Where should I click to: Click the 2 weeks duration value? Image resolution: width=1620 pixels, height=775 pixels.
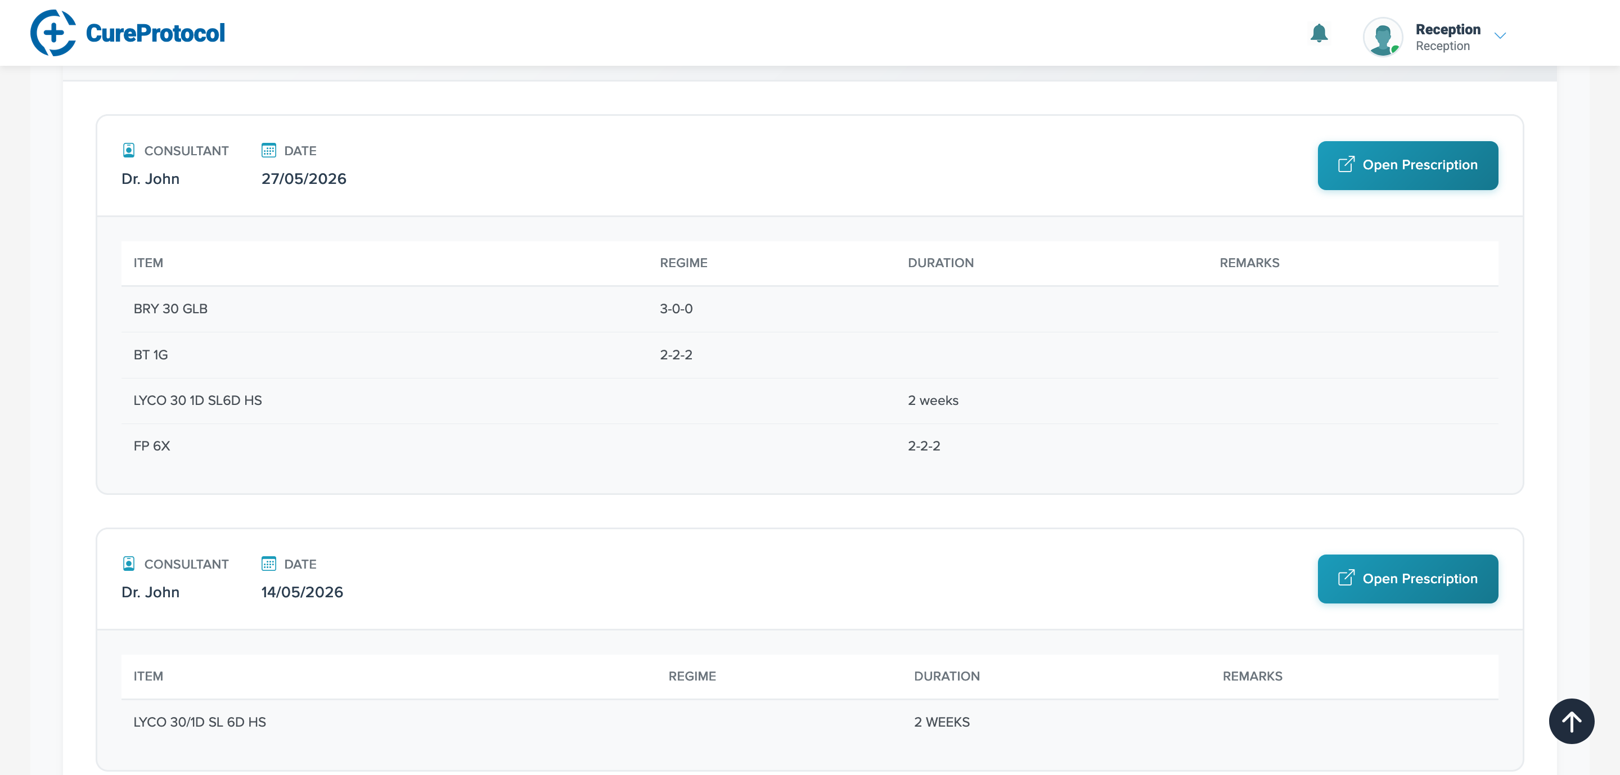tap(933, 400)
